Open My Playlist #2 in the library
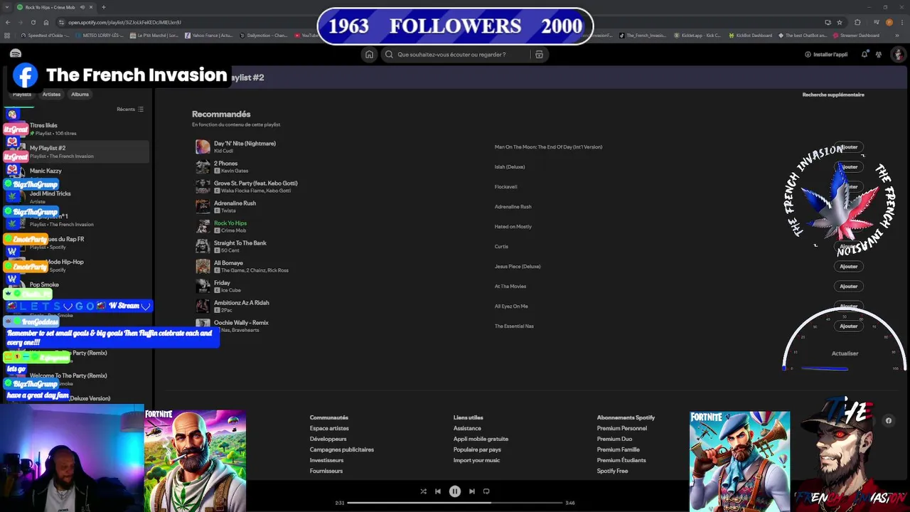 [x=77, y=151]
